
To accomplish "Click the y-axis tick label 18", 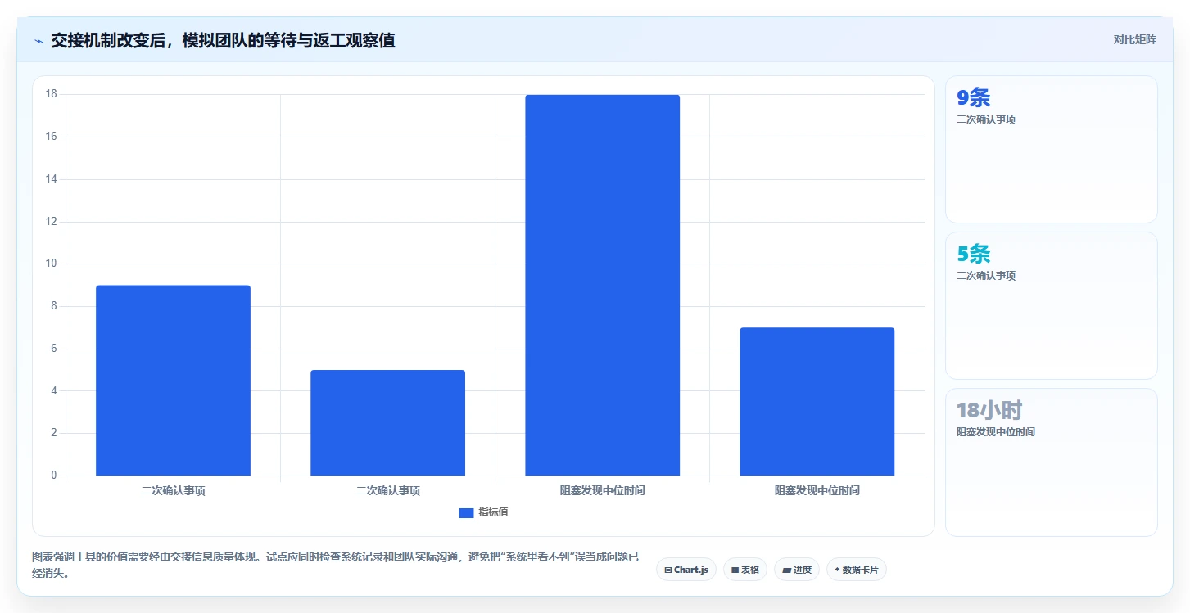I will [x=51, y=94].
